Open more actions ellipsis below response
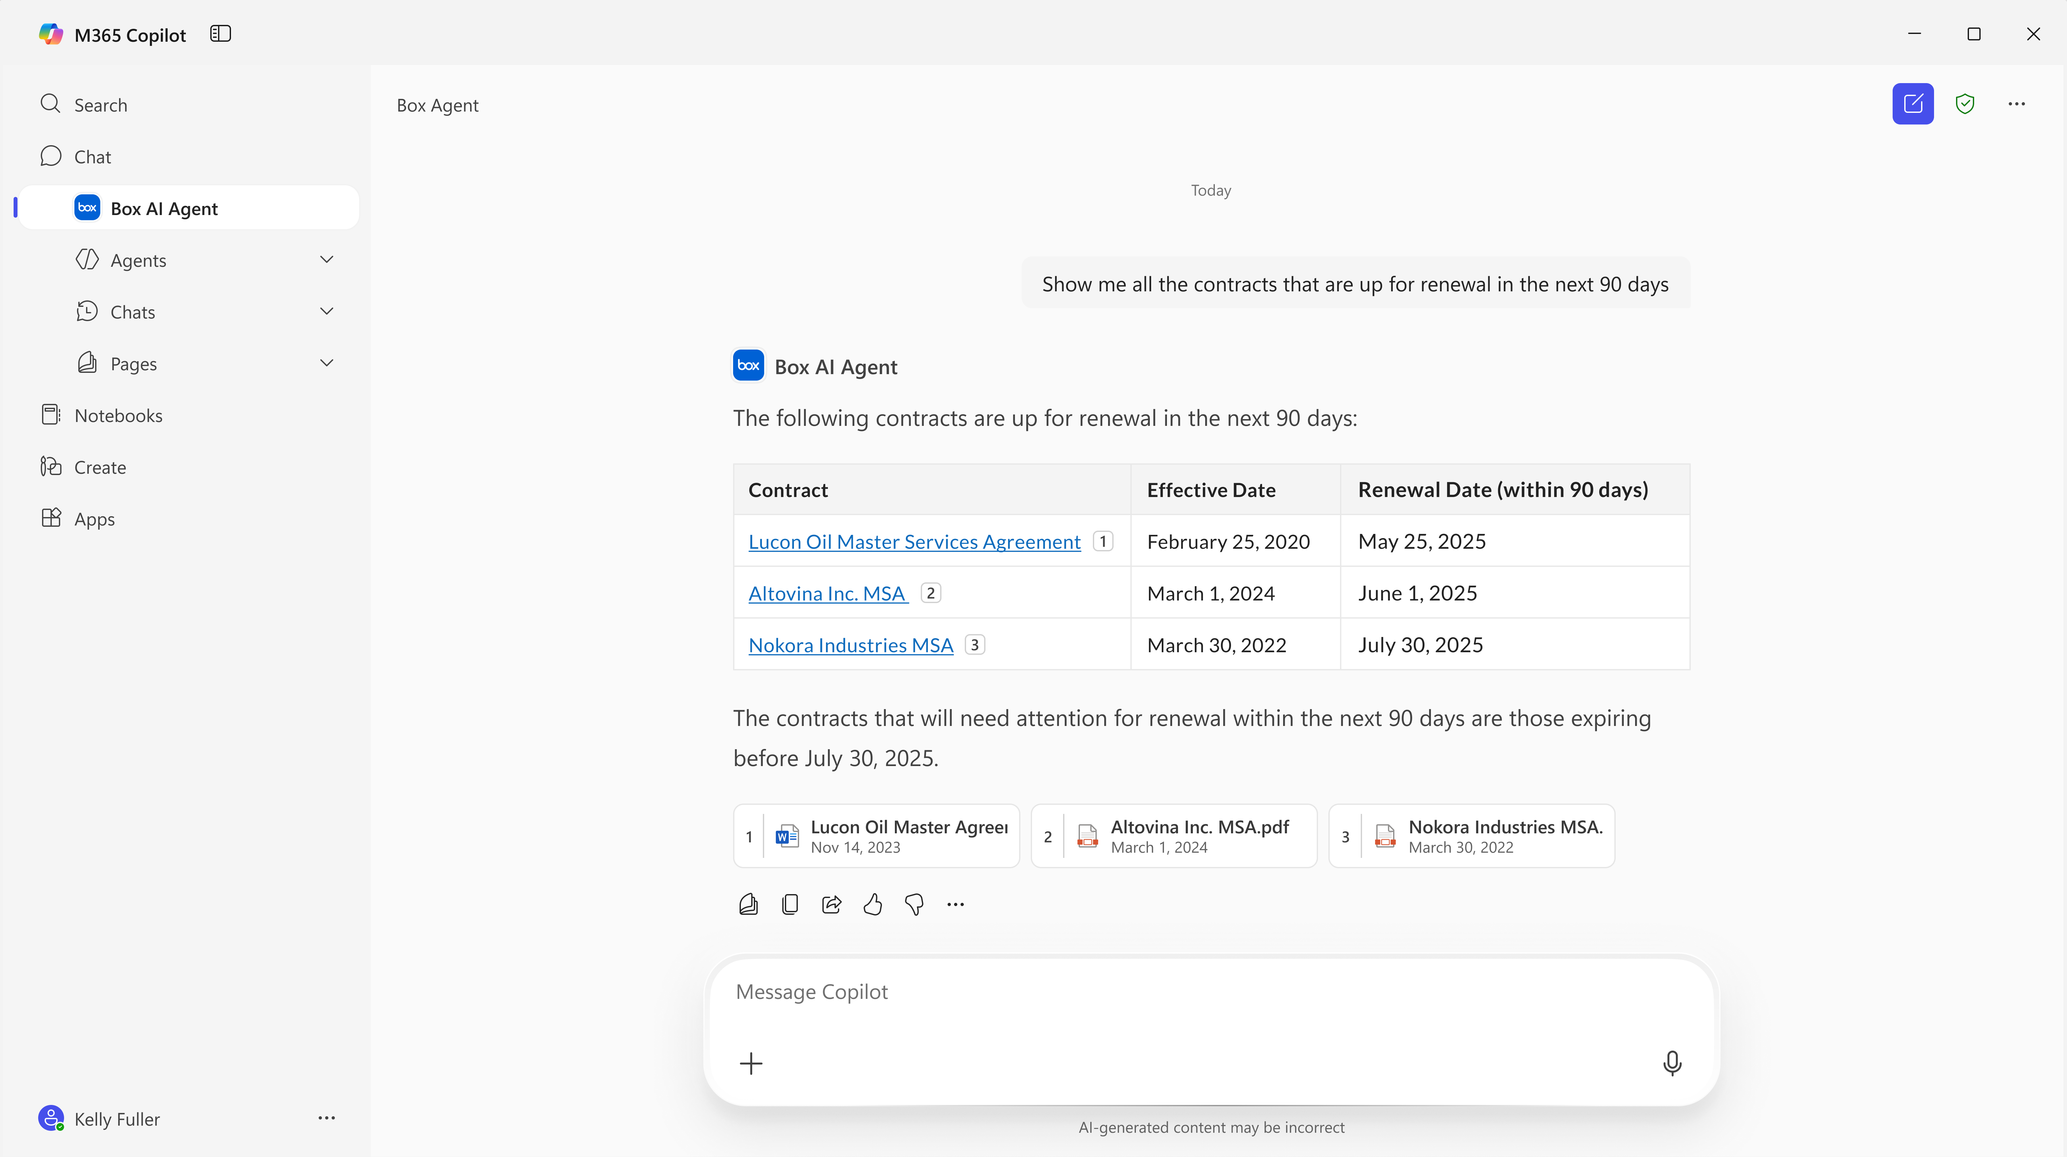Image resolution: width=2067 pixels, height=1157 pixels. 956,904
